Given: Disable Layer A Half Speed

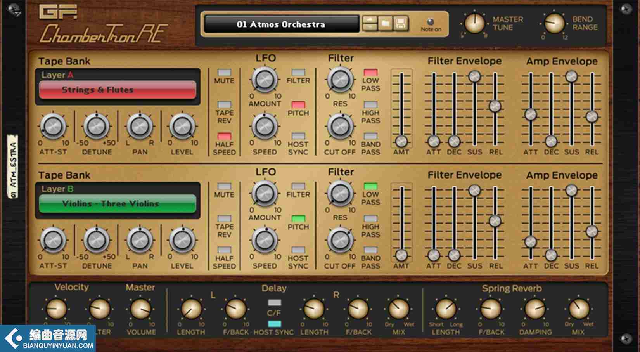Looking at the screenshot, I should (224, 136).
